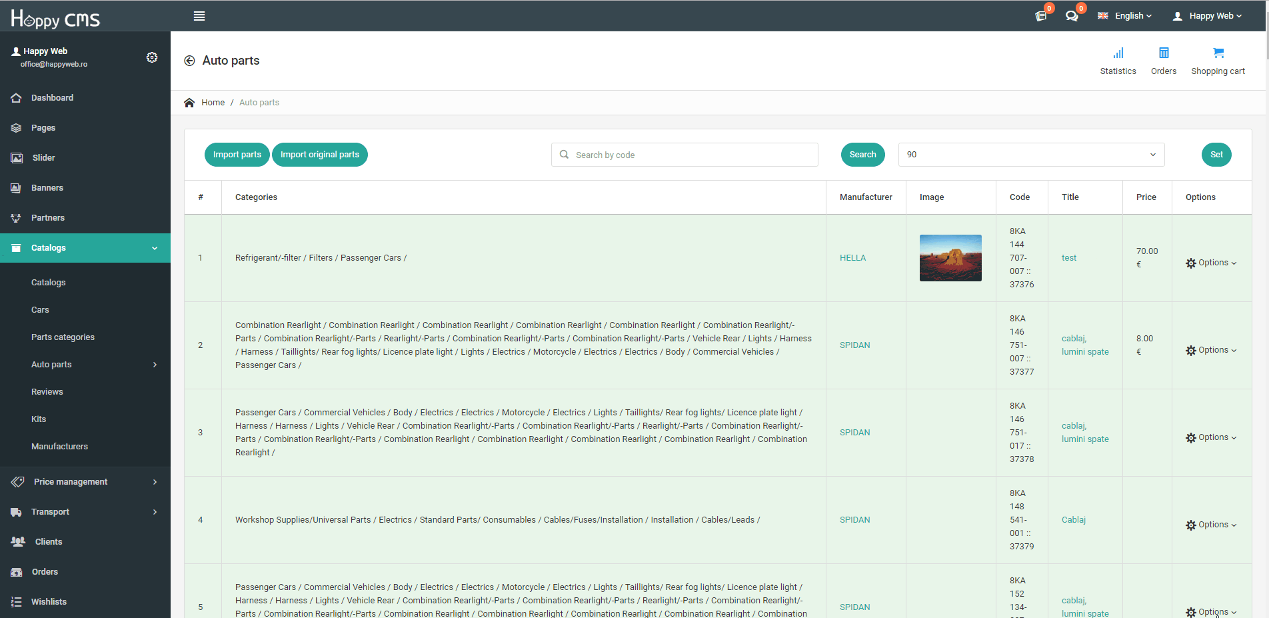Viewport: 1269px width, 618px height.
Task: Expand Price management submenu chevron
Action: 155,482
